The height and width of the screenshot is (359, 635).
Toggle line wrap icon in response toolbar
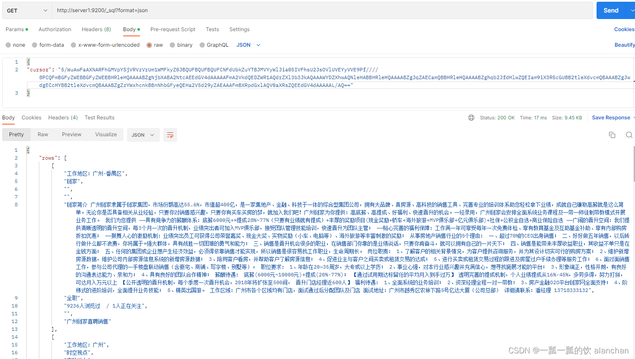[170, 135]
